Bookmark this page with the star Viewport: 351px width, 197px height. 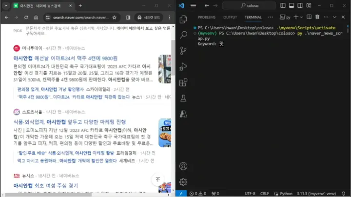click(115, 18)
